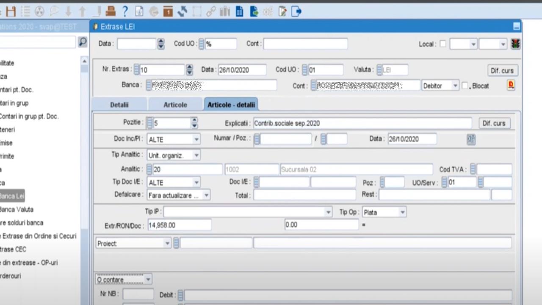The image size is (542, 305).
Task: Toggle the Blocat checkbox
Action: click(465, 86)
